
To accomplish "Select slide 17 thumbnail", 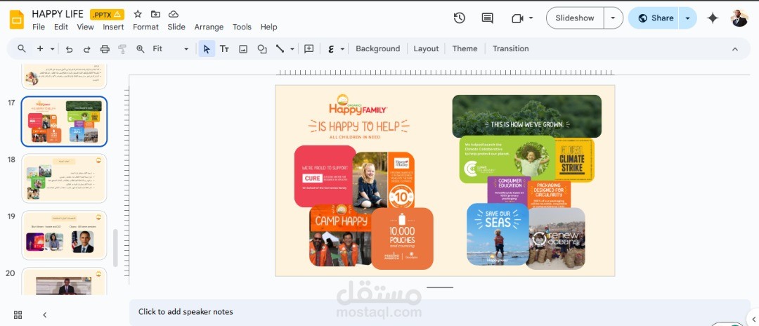I will 65,122.
